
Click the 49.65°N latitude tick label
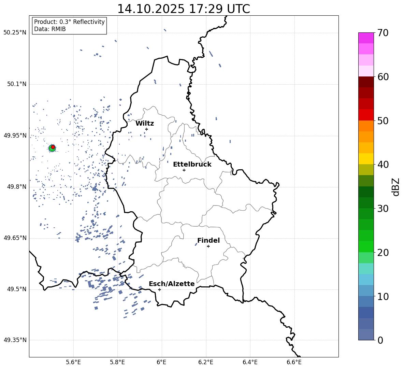(15, 238)
